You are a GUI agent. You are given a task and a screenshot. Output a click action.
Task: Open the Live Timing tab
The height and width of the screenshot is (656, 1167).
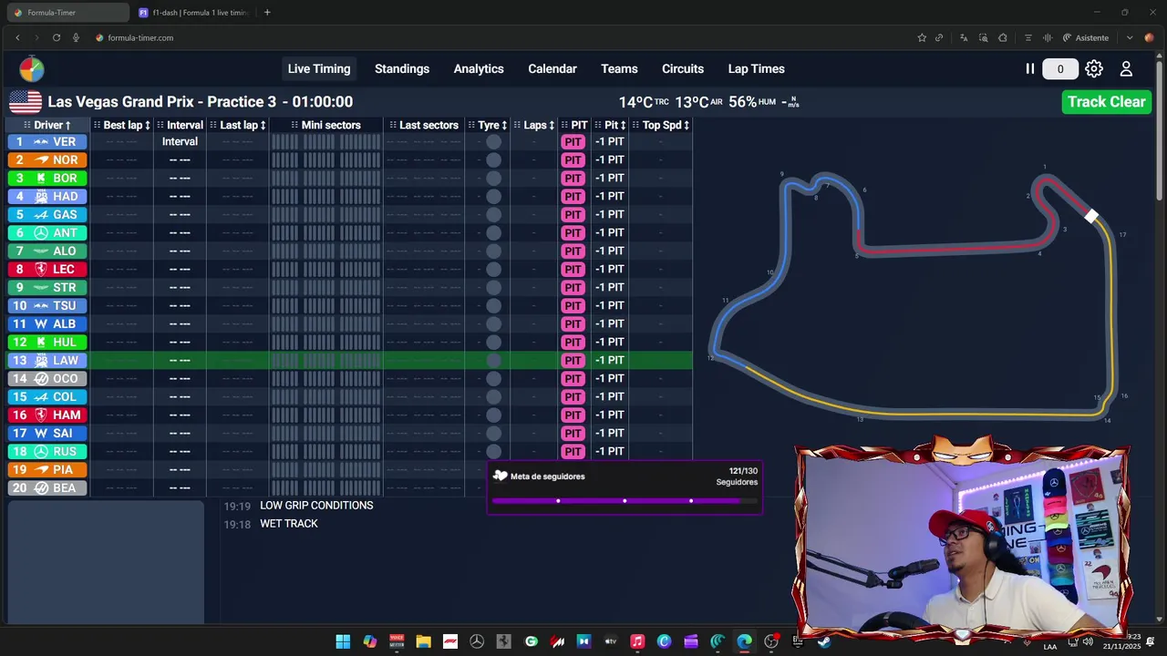319,69
